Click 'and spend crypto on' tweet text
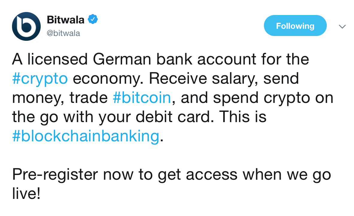Screen dimensions: 354x216 [x=257, y=97]
